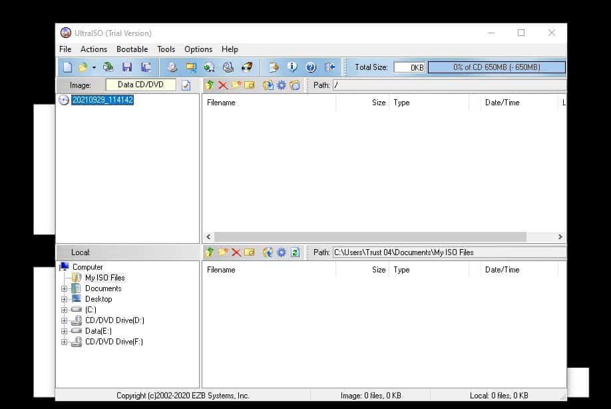This screenshot has height=409, width=611.
Task: Click the CD capacity progress bar
Action: (496, 67)
